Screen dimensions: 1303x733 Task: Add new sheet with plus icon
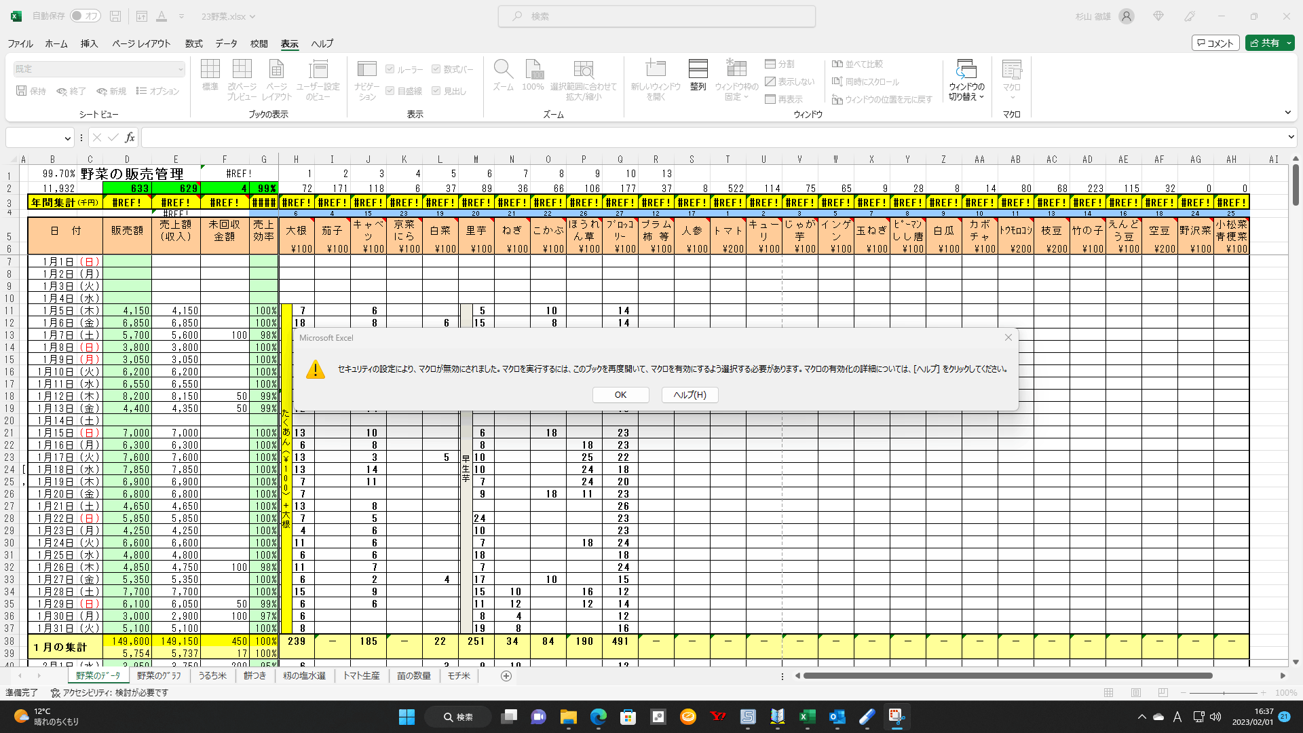pos(506,676)
